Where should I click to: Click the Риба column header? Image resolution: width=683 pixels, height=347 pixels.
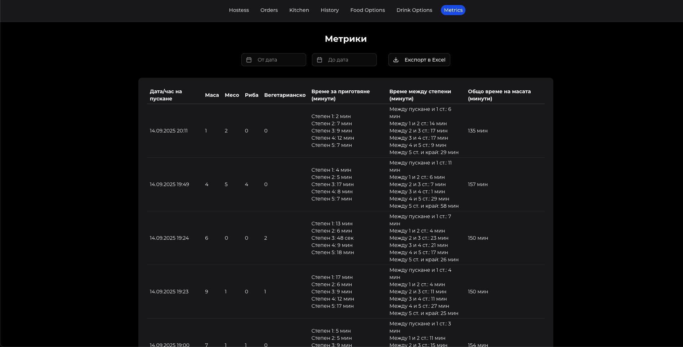[251, 95]
